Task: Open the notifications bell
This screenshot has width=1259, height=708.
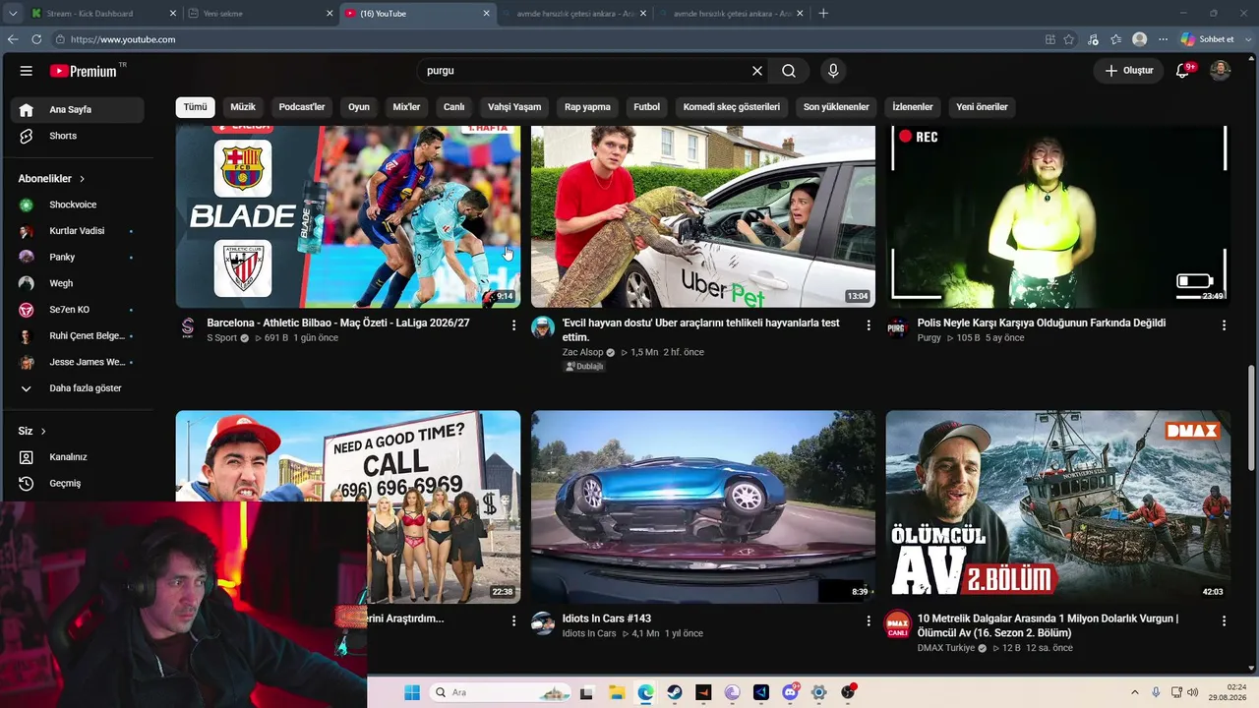Action: (x=1183, y=71)
